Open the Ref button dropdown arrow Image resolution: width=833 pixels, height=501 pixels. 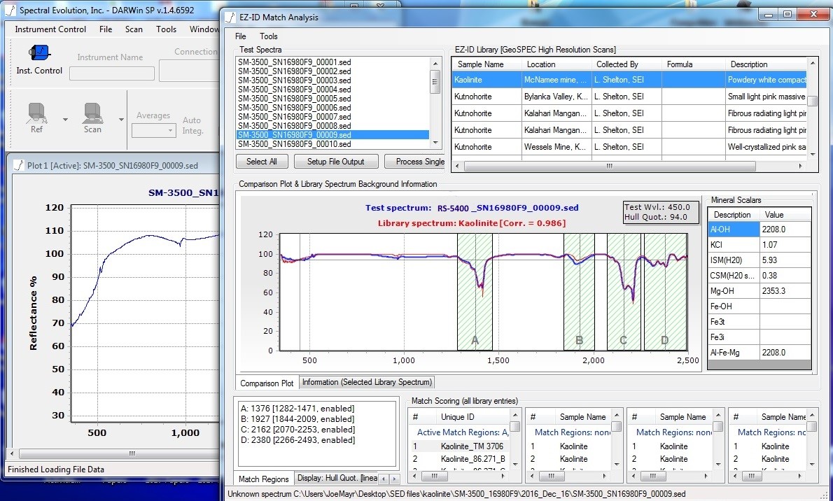[x=65, y=120]
